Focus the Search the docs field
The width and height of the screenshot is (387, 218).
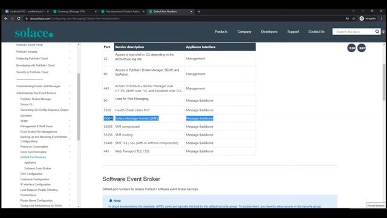pos(354,31)
